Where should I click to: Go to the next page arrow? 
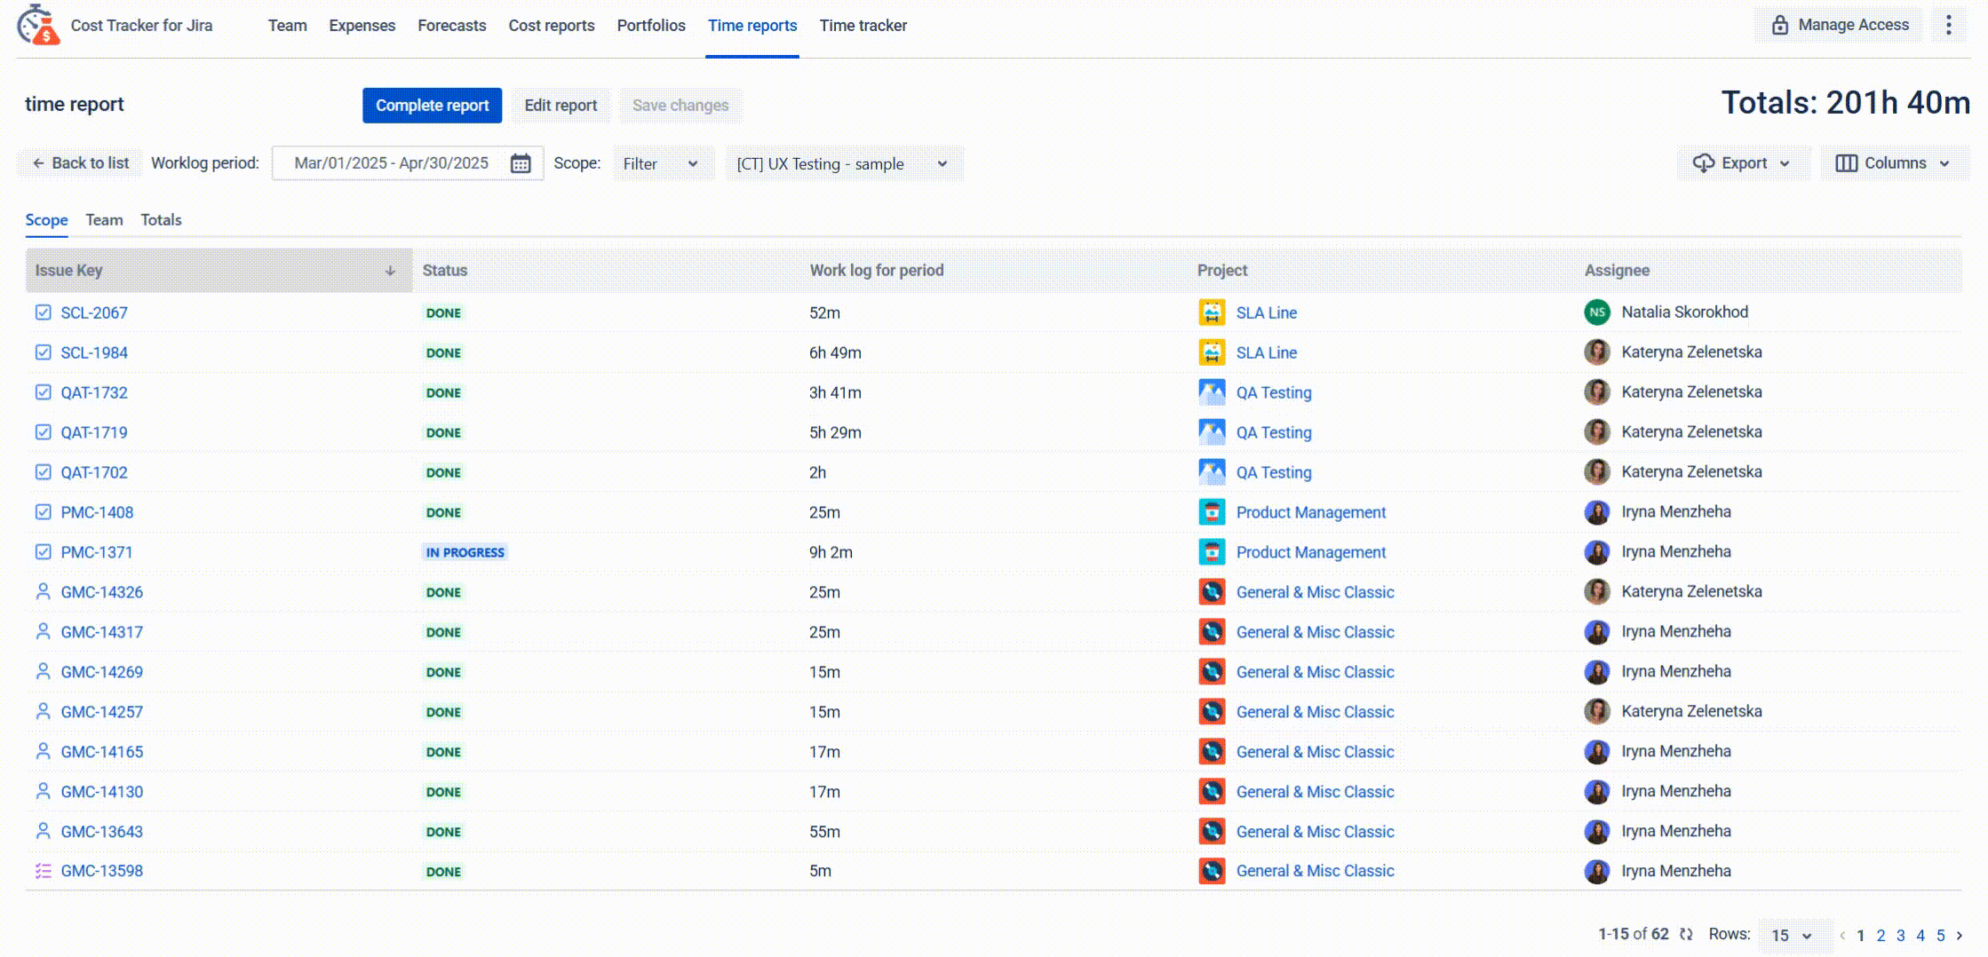coord(1960,935)
